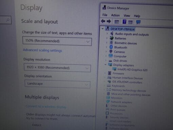Open the File menu in Device Manager
The height and width of the screenshot is (130, 173).
[x=105, y=15]
